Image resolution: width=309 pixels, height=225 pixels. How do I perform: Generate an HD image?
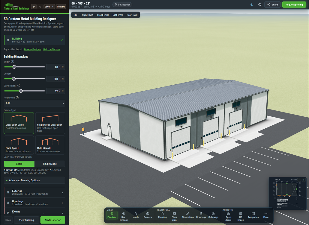click(241, 217)
